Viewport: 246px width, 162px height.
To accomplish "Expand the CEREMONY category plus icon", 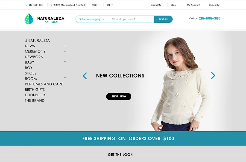I will point(65,51).
